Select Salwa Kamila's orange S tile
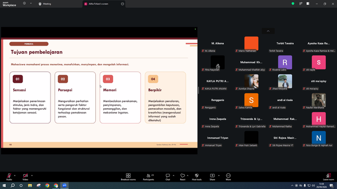The image size is (337, 189). pos(251,100)
